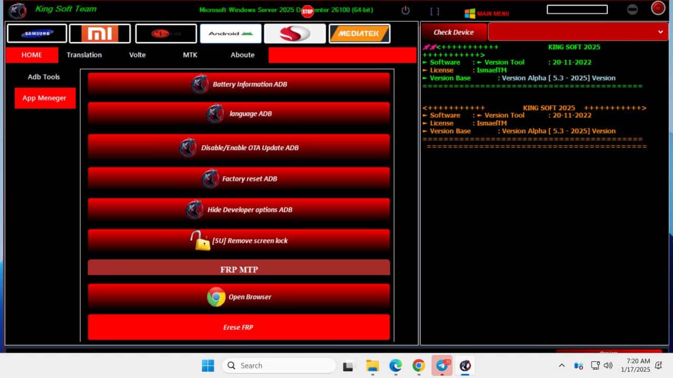The height and width of the screenshot is (378, 673).
Task: Click orange 'KING SOFT 2025' log header
Action: pos(549,108)
